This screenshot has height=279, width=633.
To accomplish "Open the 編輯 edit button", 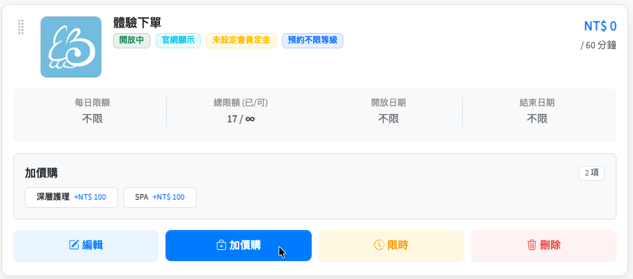I will pyautogui.click(x=86, y=245).
